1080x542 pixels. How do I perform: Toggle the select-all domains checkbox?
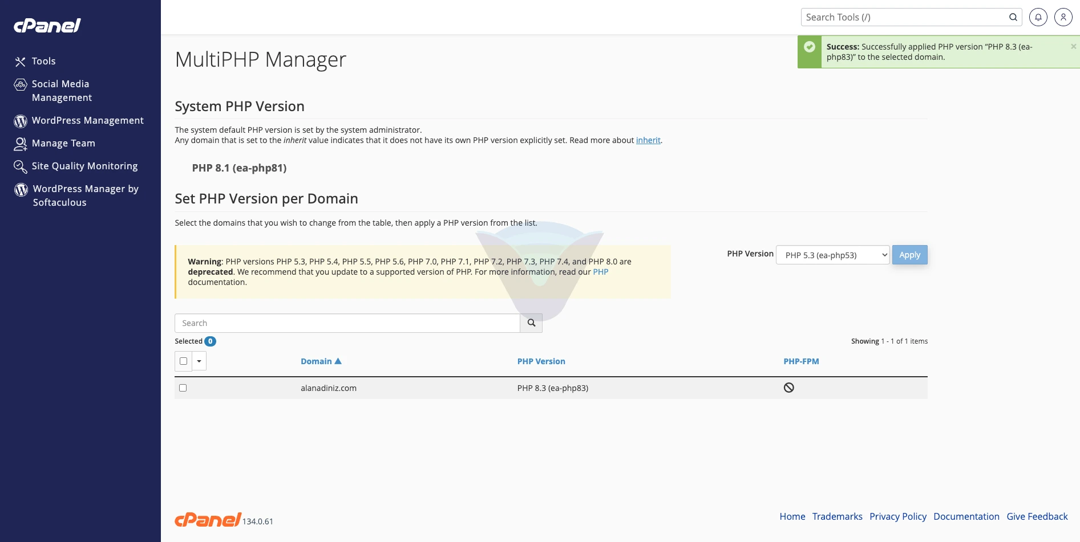click(x=184, y=361)
